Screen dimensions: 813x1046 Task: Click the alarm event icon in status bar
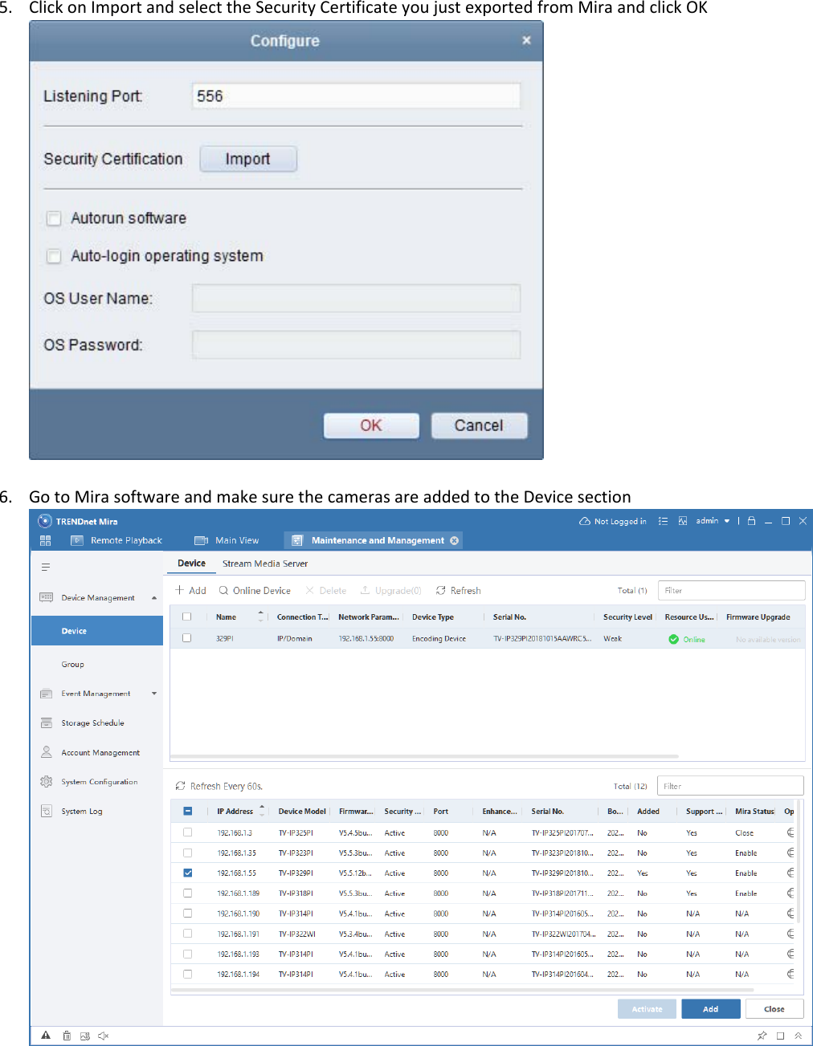coord(46,1035)
